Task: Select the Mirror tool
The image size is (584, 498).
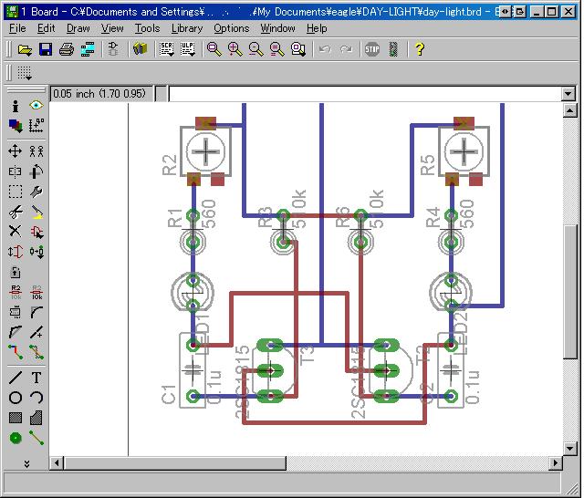Action: (16, 171)
